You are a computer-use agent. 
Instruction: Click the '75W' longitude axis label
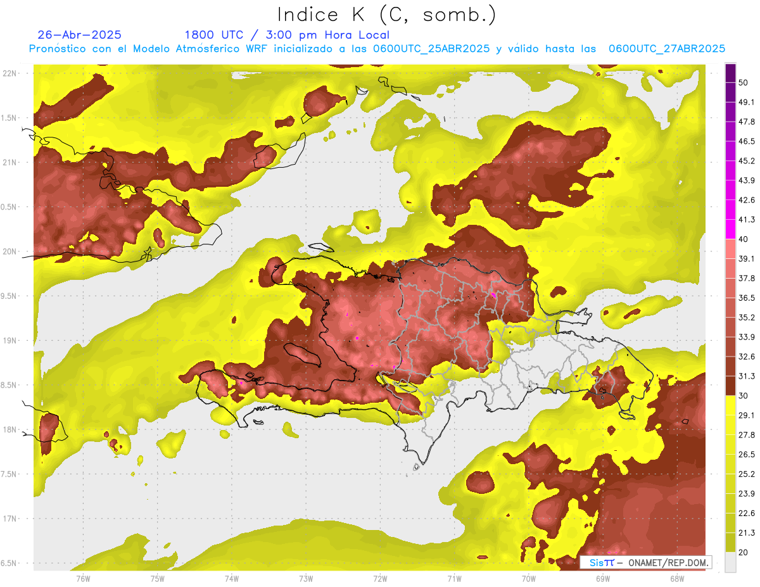[157, 578]
